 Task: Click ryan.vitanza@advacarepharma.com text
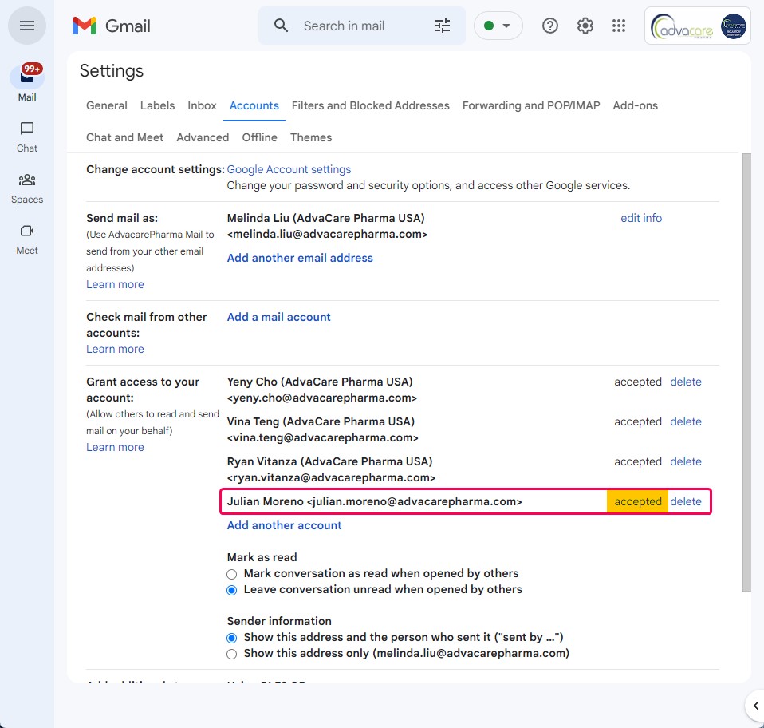[331, 478]
